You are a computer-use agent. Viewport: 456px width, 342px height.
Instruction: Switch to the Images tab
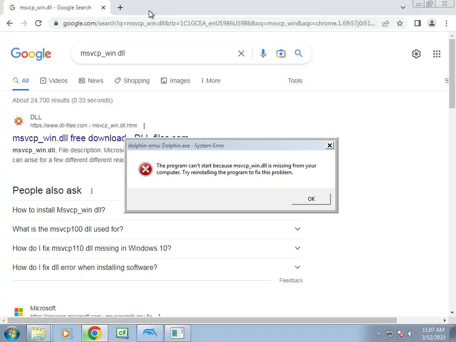(175, 81)
